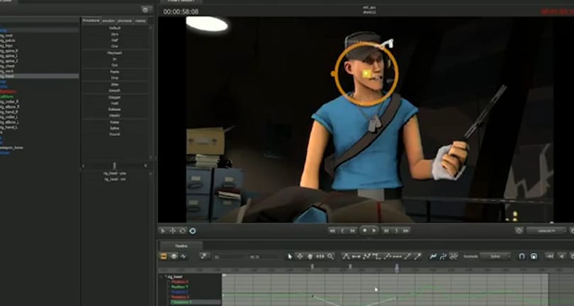Go to the next clip bracket

tap(396, 231)
